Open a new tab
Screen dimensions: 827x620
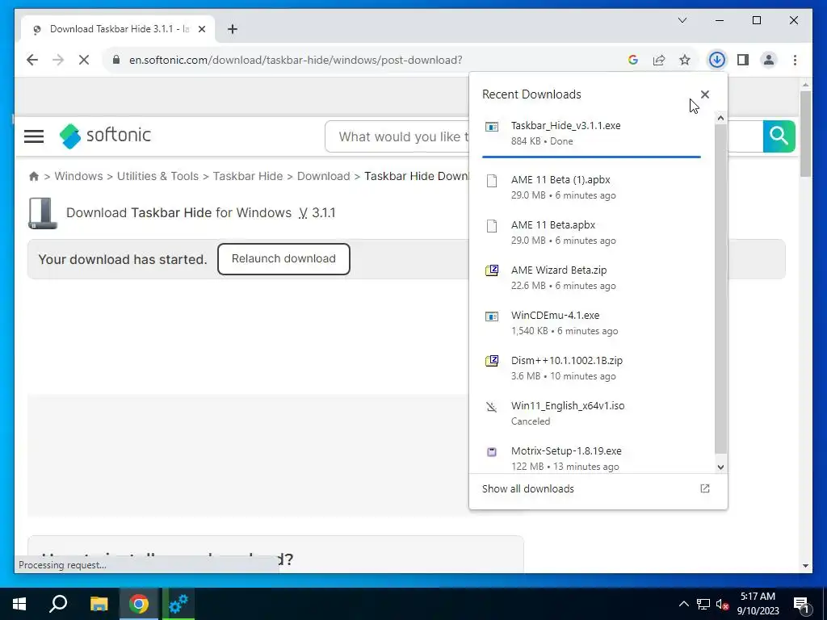tap(233, 29)
